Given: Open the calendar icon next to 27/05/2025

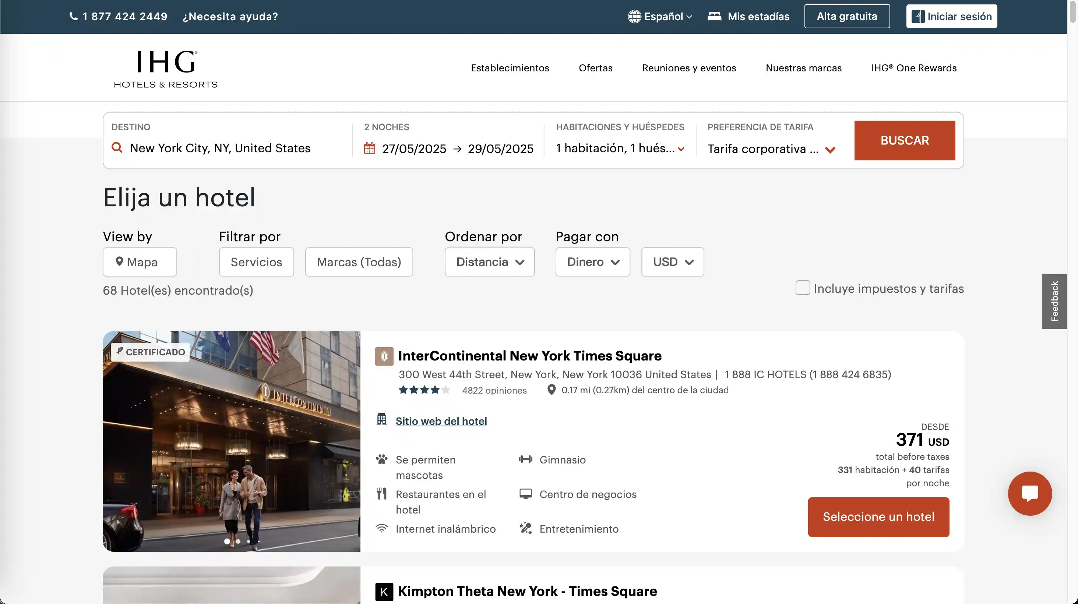Looking at the screenshot, I should (x=370, y=148).
